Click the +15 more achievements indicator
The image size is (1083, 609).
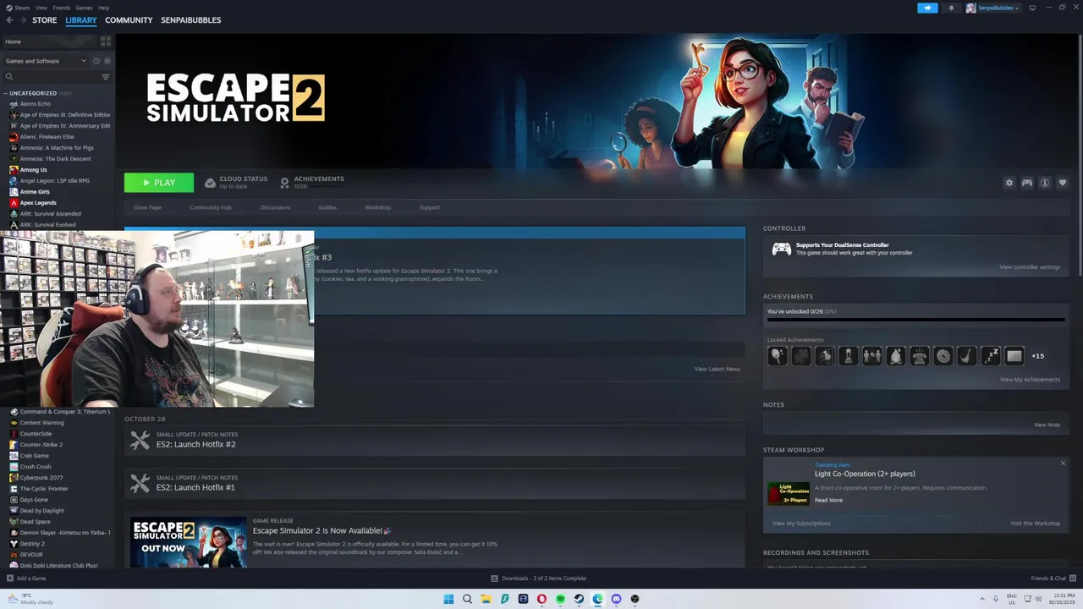point(1037,356)
